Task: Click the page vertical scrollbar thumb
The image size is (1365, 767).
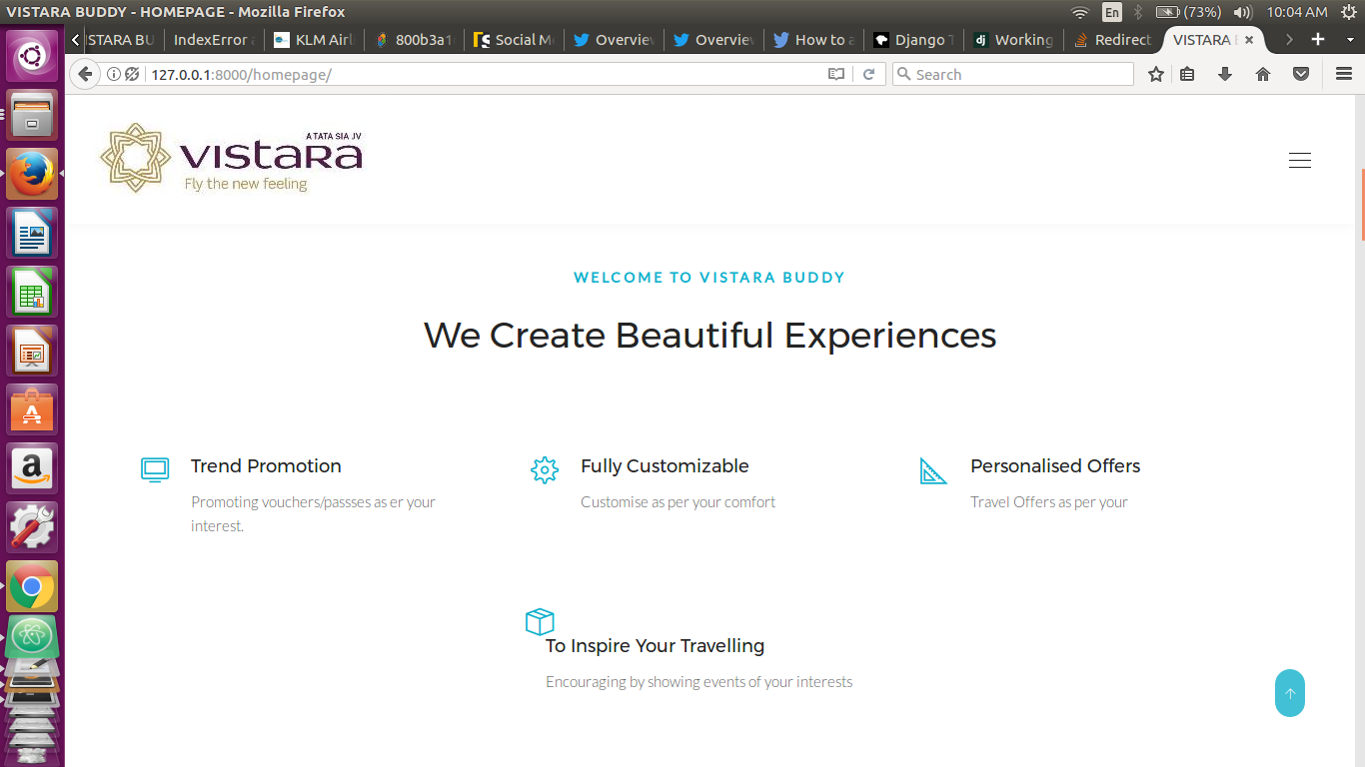Action: [x=1363, y=205]
